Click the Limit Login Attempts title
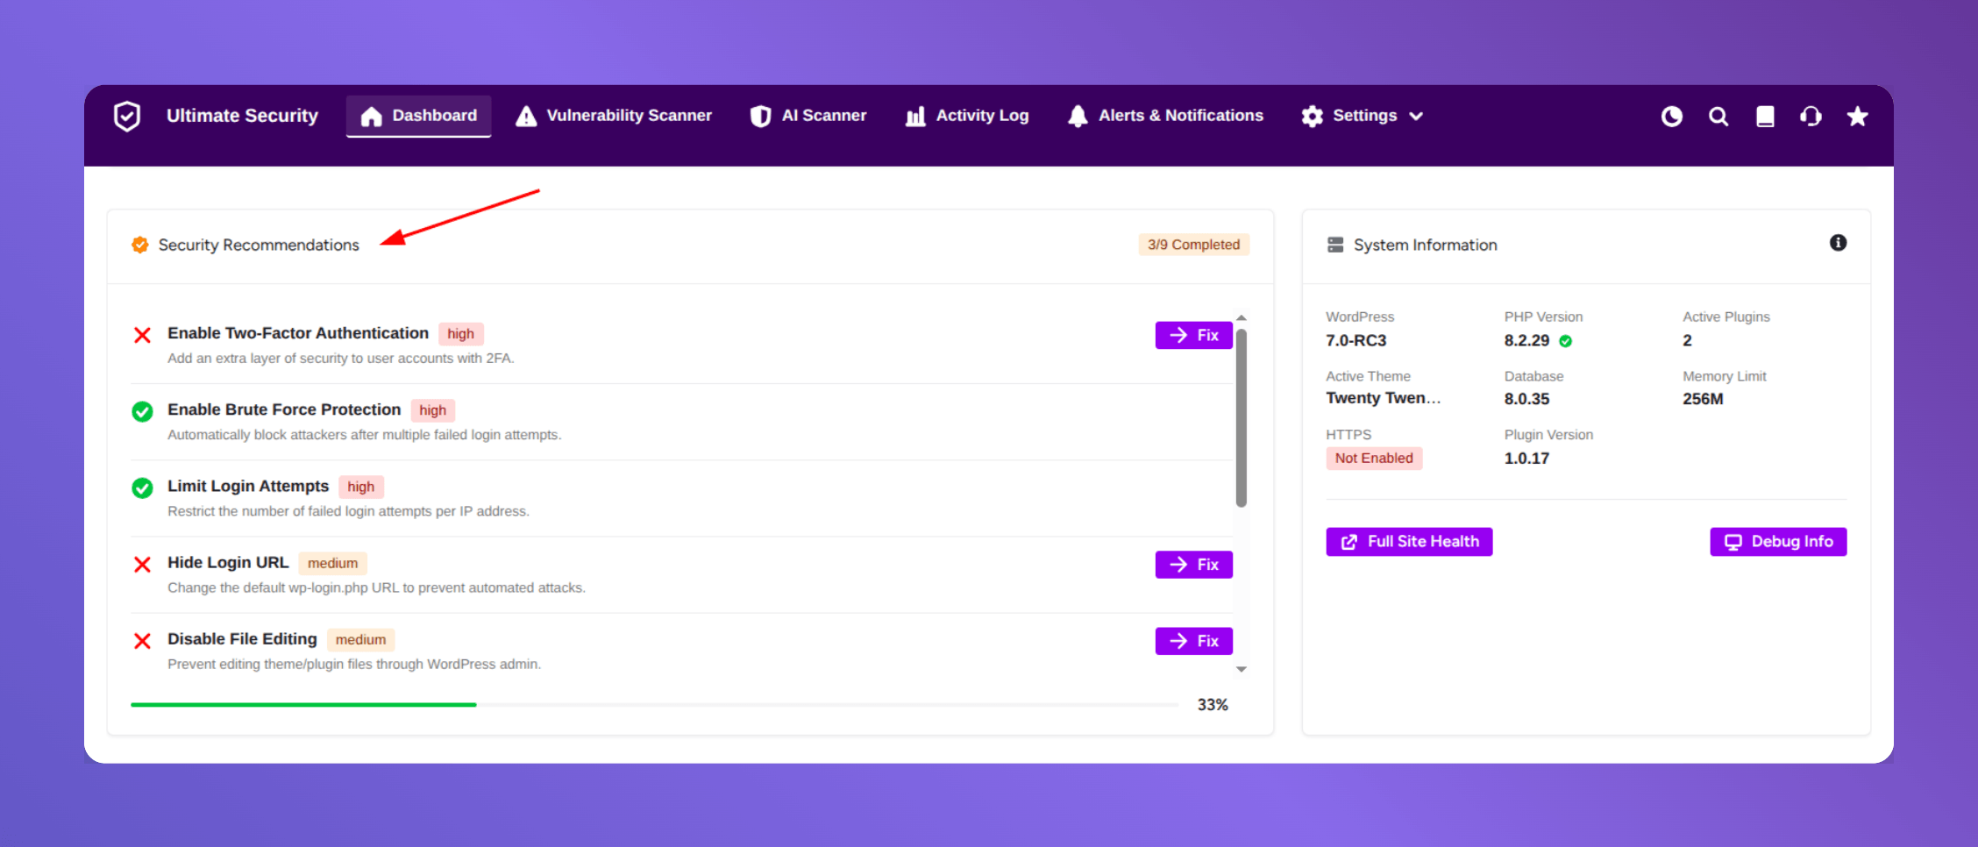Image resolution: width=1978 pixels, height=847 pixels. 248,486
